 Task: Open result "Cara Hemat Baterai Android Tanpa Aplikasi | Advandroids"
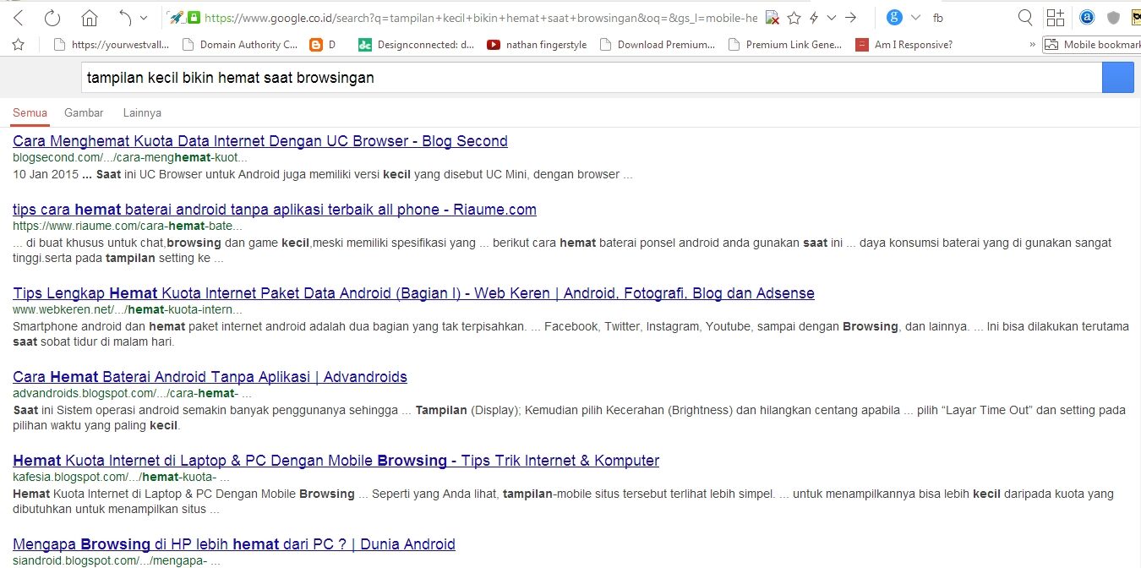(210, 377)
